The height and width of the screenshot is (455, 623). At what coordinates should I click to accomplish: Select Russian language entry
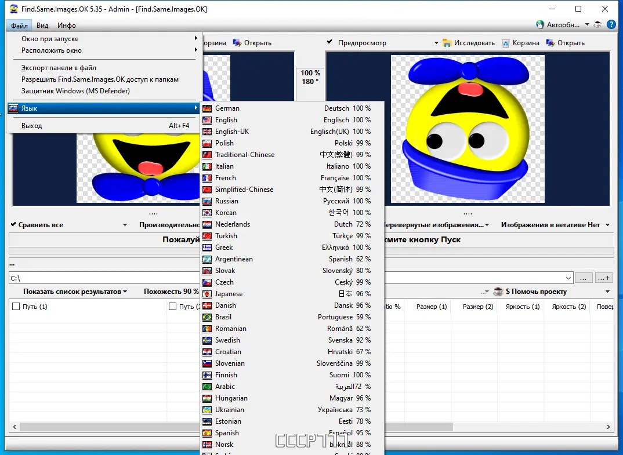(292, 201)
